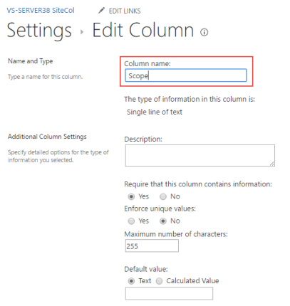This screenshot has height=306, width=290.
Task: Click the resize grip on the Description box
Action: pos(272,164)
